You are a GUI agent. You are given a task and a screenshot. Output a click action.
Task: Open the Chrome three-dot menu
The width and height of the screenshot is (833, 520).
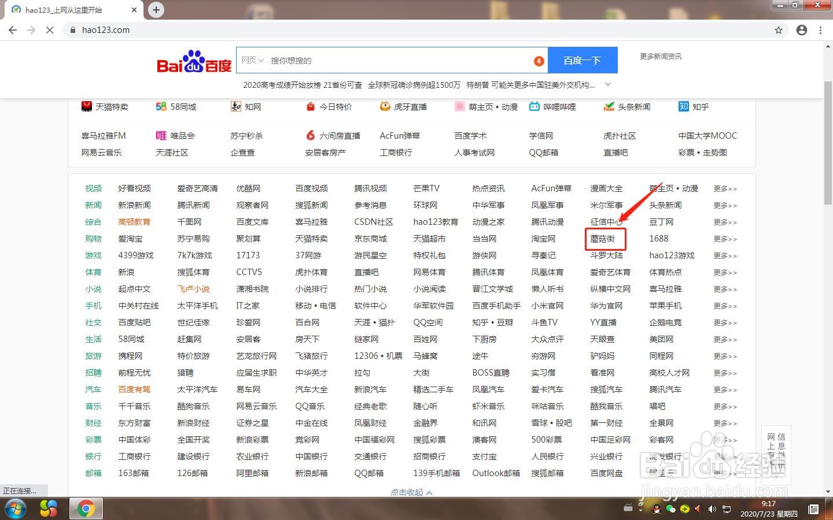[820, 30]
